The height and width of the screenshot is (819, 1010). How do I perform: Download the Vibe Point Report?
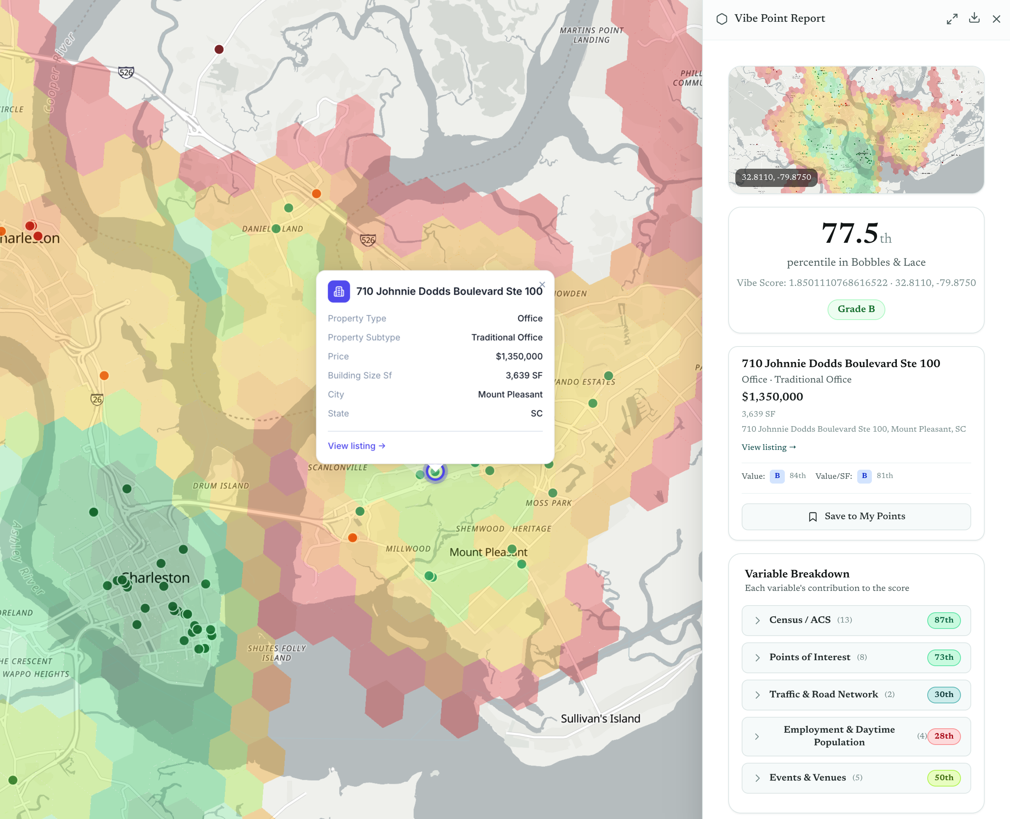[974, 18]
